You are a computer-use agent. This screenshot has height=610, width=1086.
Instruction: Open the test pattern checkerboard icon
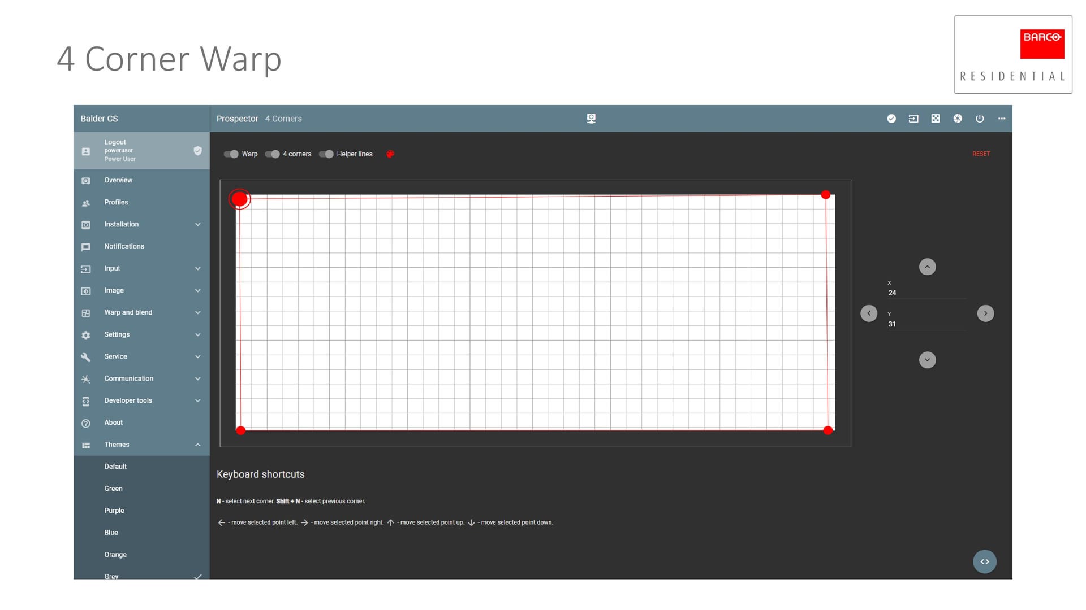936,119
